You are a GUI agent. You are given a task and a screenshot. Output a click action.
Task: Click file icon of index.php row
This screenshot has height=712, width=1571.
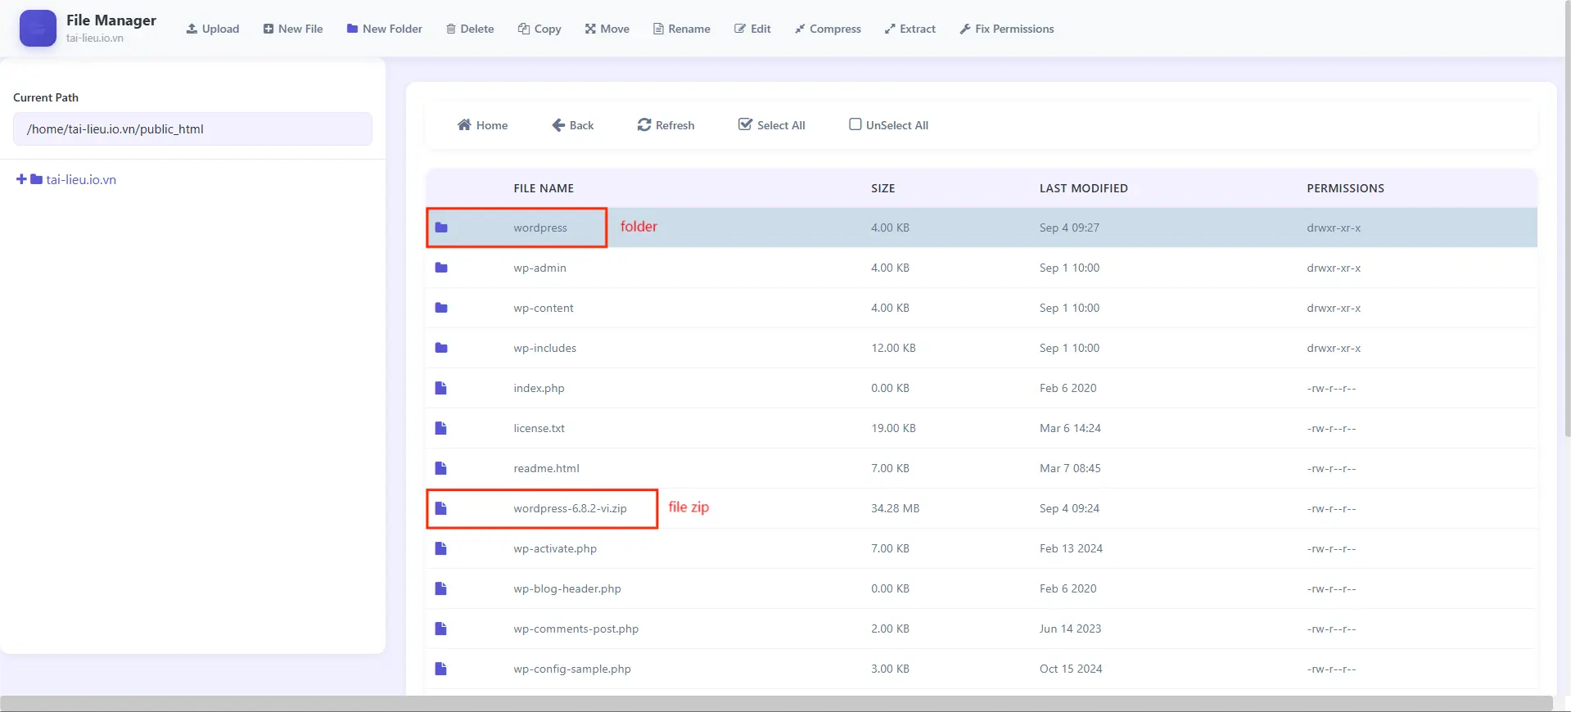[440, 388]
